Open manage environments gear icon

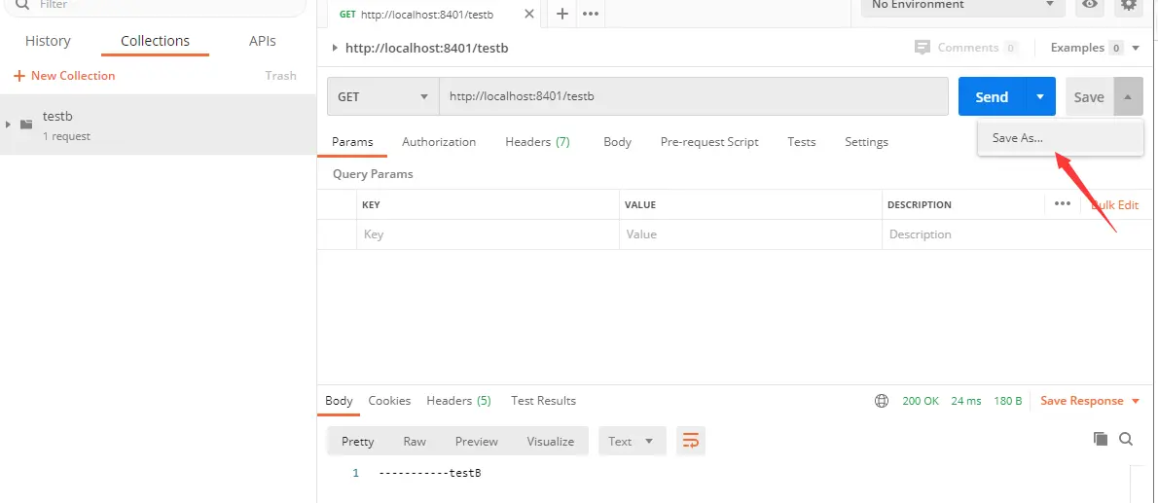point(1128,5)
